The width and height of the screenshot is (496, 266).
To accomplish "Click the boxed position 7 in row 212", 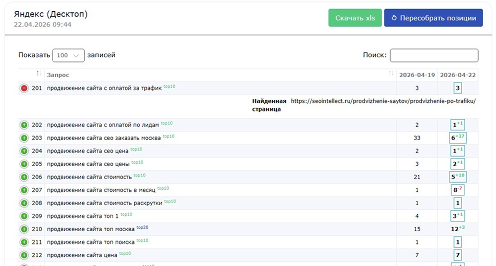I will click(x=458, y=255).
